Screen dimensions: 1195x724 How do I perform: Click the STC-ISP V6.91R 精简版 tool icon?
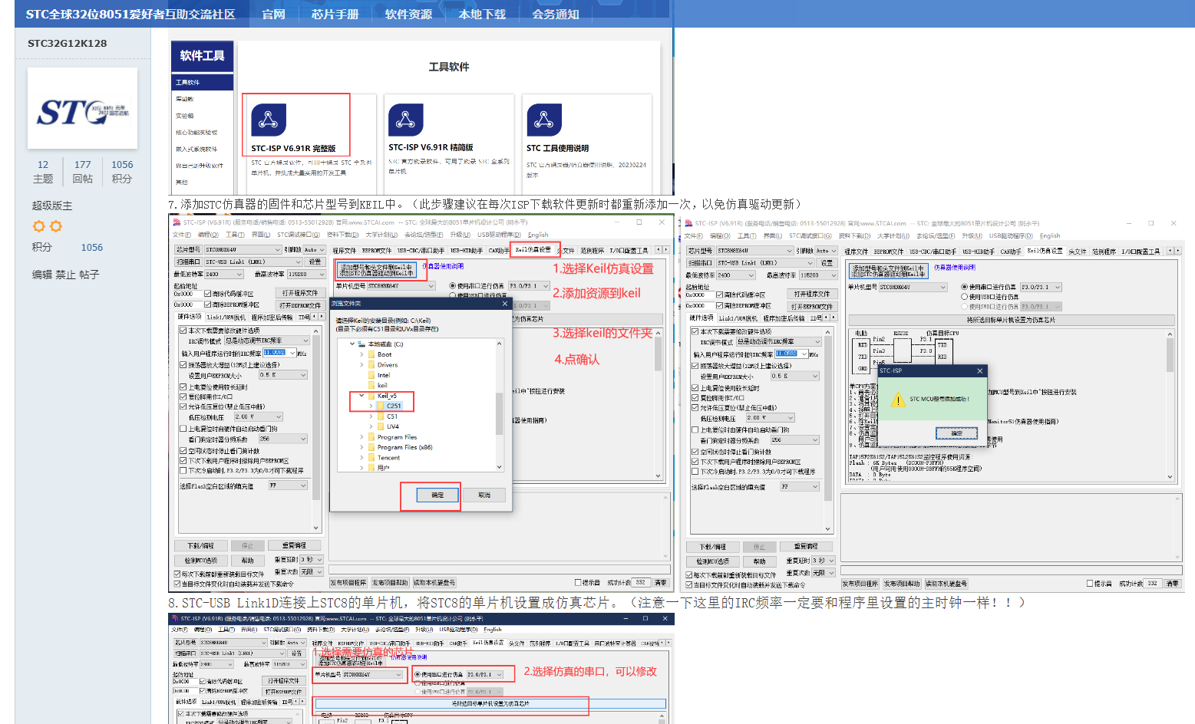pyautogui.click(x=406, y=120)
